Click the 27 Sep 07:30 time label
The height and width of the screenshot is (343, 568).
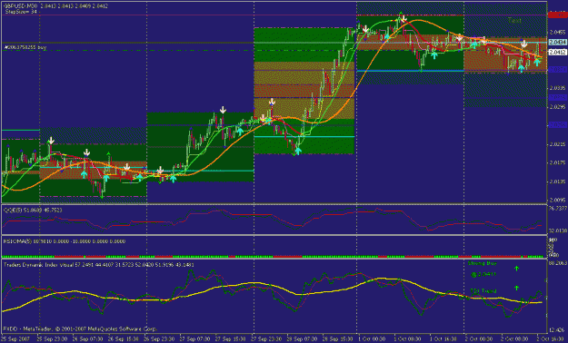pyautogui.click(x=194, y=339)
